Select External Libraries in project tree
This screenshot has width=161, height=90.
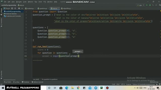11,14
